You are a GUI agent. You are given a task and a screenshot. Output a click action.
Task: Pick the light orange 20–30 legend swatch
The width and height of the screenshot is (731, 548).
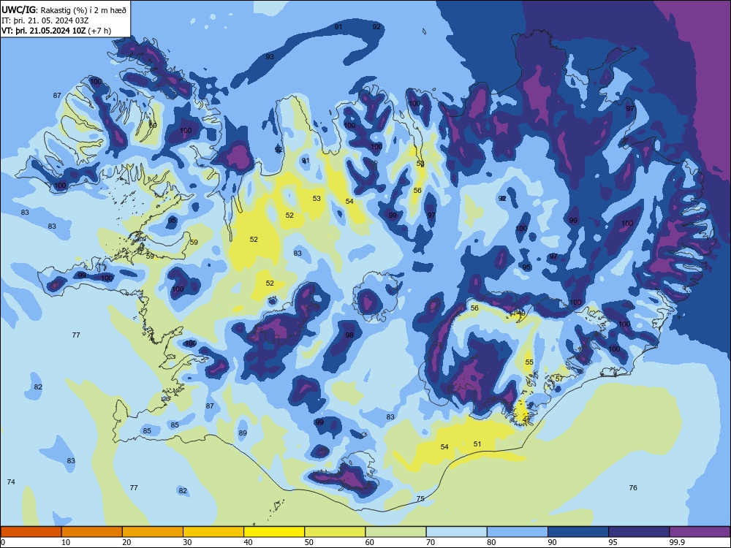click(x=153, y=532)
